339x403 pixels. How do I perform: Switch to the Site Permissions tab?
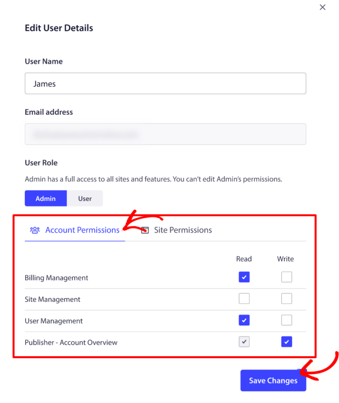(x=183, y=230)
